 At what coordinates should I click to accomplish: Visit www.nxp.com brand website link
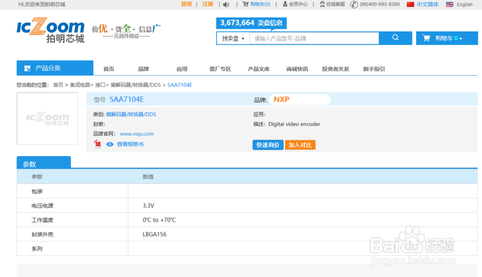136,133
